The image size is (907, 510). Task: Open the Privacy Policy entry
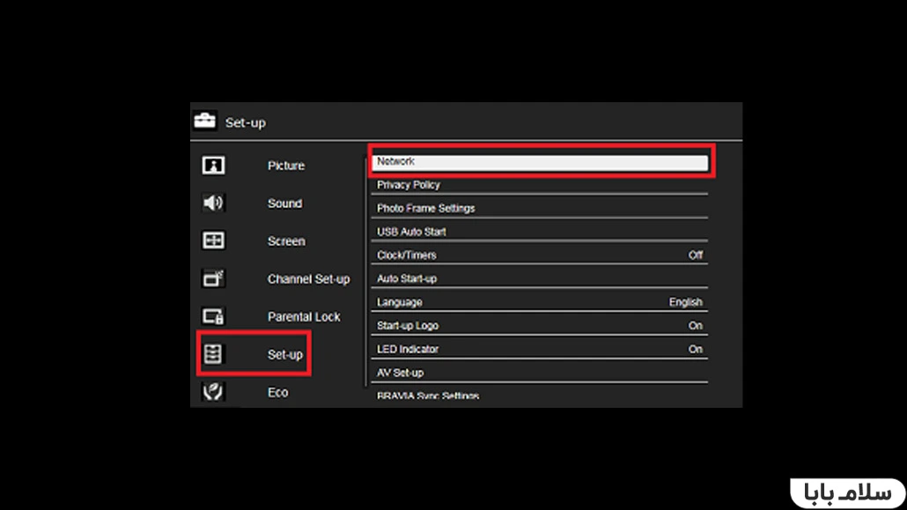point(539,185)
